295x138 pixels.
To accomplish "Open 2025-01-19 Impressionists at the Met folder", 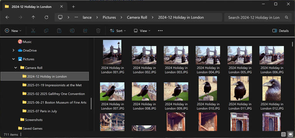I will [x=52, y=85].
